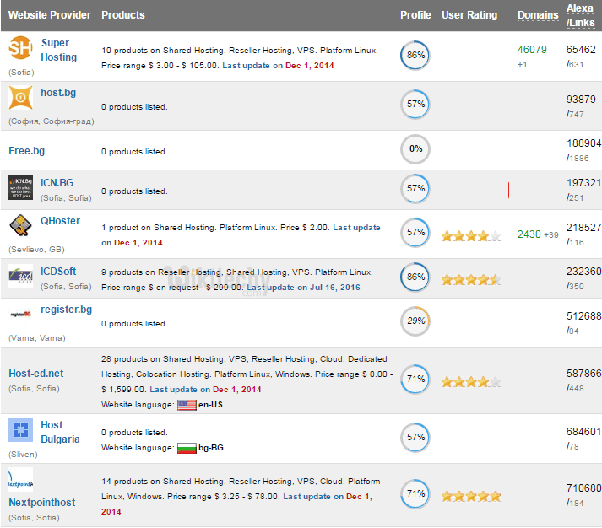Sort by Alexa /Links column header
Image resolution: width=602 pixels, height=528 pixels.
pyautogui.click(x=581, y=15)
